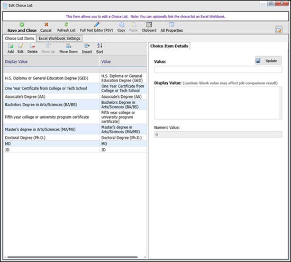Click the scrollbar right arrow in list

(x=145, y=257)
